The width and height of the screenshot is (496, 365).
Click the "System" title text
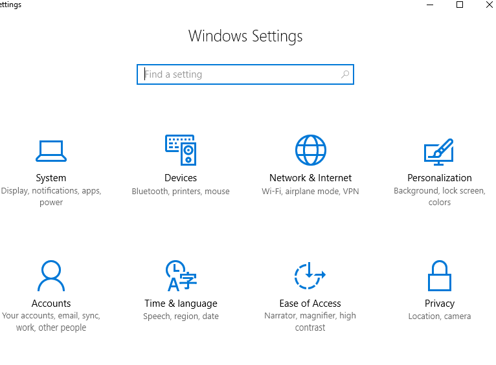point(51,178)
